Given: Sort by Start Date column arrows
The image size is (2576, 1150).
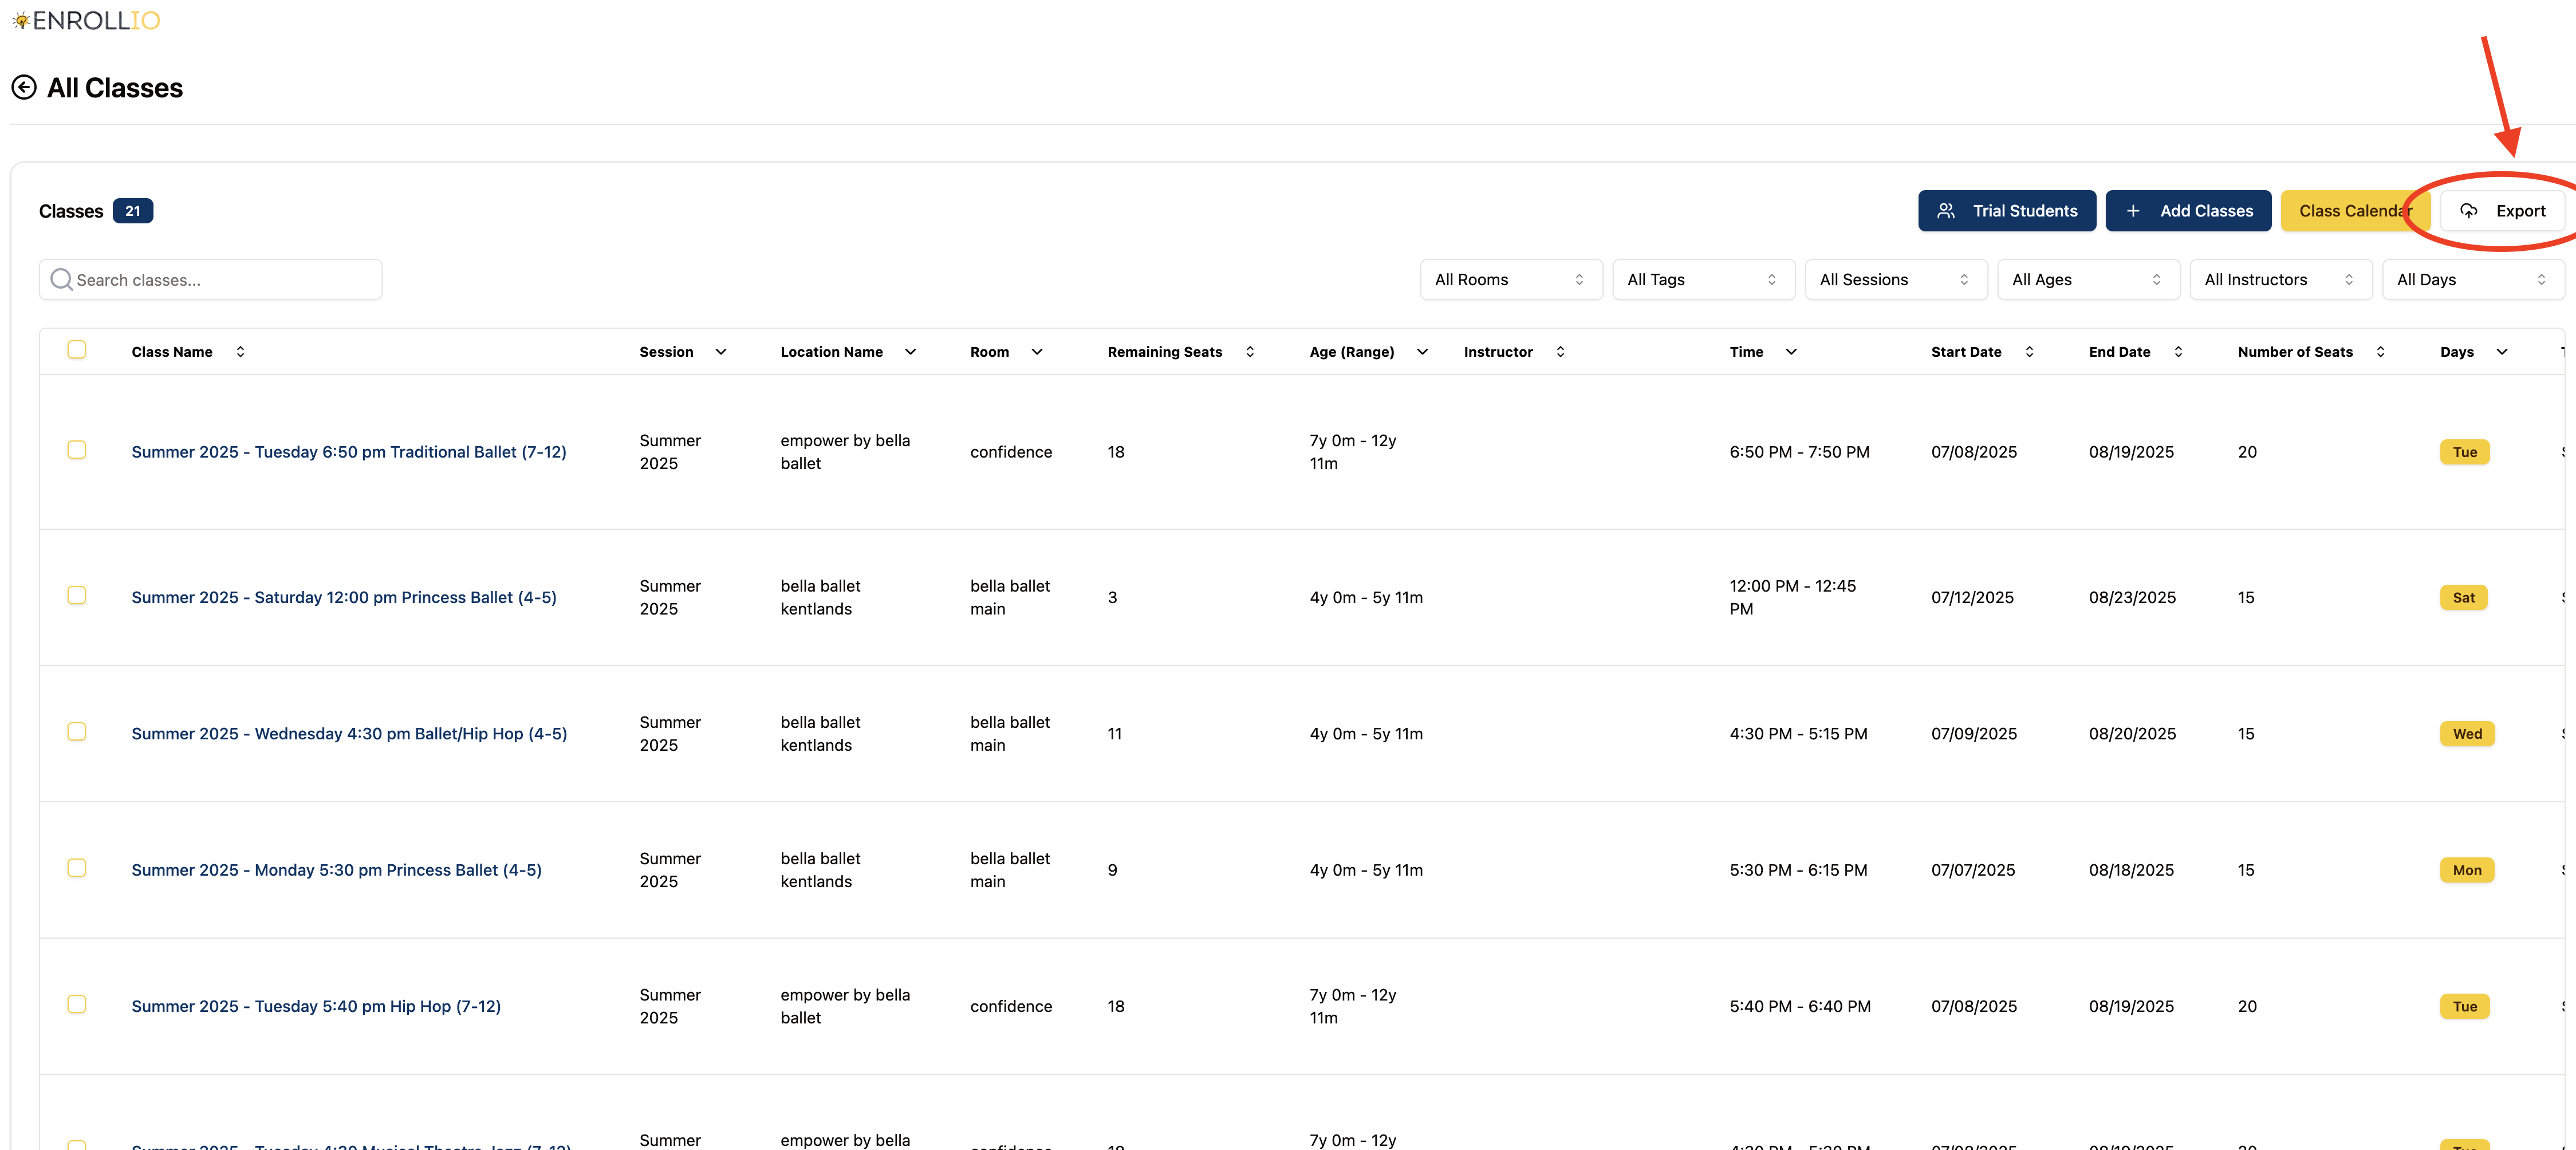Looking at the screenshot, I should coord(2029,352).
